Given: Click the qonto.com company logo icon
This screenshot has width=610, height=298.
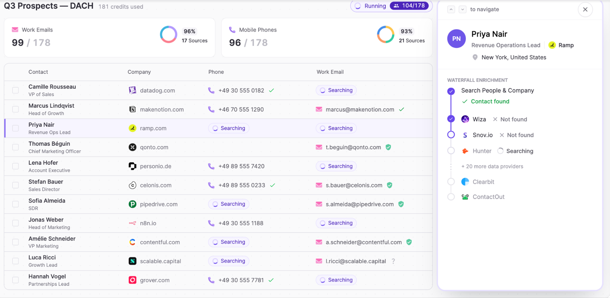Looking at the screenshot, I should 132,147.
